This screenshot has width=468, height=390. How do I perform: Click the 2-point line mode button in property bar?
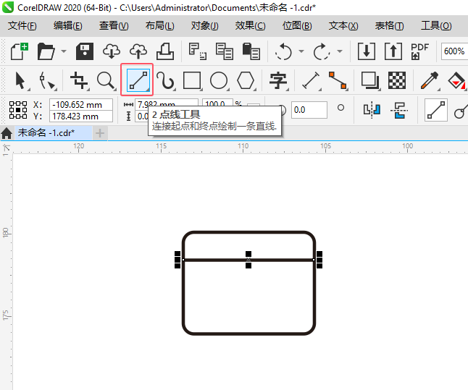point(436,110)
